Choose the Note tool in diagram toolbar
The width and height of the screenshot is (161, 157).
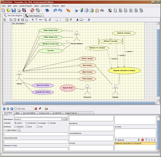click(67, 20)
